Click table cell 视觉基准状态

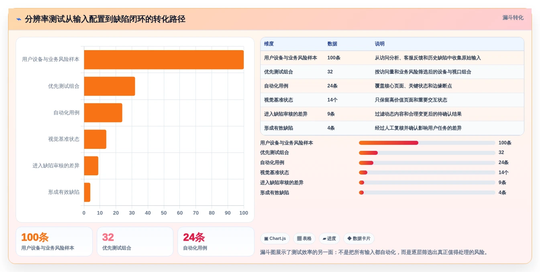(x=279, y=100)
